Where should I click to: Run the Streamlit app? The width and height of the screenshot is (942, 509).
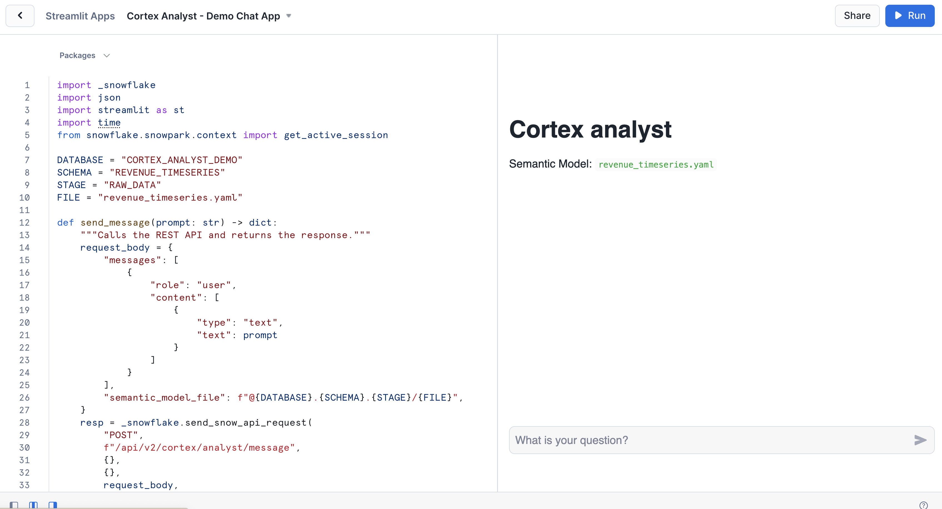910,16
